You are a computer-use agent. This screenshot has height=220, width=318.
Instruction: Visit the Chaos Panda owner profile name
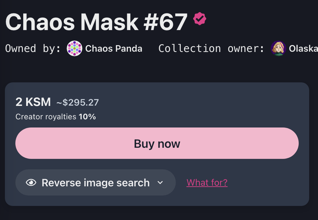[x=114, y=49]
